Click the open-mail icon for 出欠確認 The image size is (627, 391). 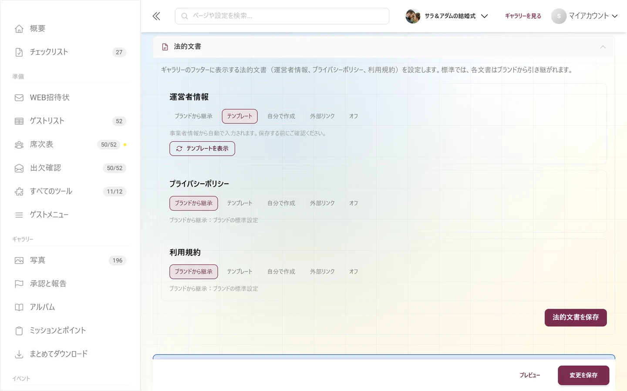tap(19, 168)
